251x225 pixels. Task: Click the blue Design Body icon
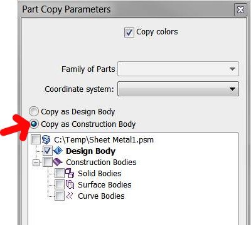tap(58, 151)
